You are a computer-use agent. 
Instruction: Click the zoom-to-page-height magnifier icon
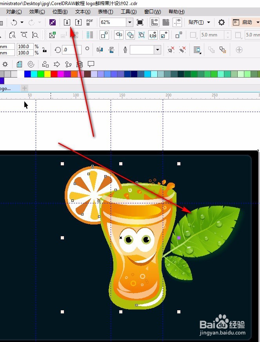(35, 35)
